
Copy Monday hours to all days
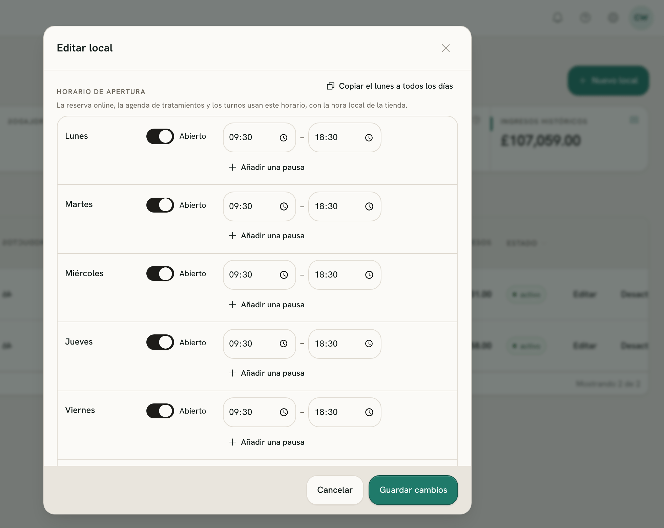click(x=390, y=86)
